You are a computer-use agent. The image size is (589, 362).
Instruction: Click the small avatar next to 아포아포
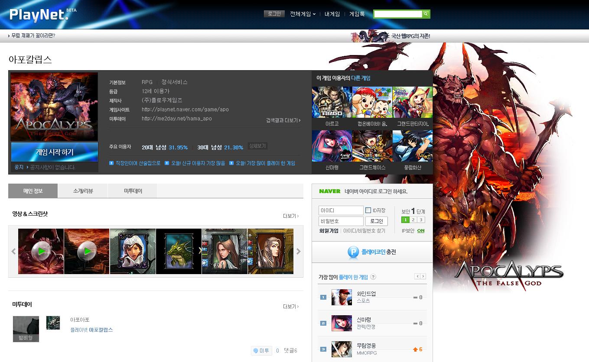pyautogui.click(x=53, y=323)
